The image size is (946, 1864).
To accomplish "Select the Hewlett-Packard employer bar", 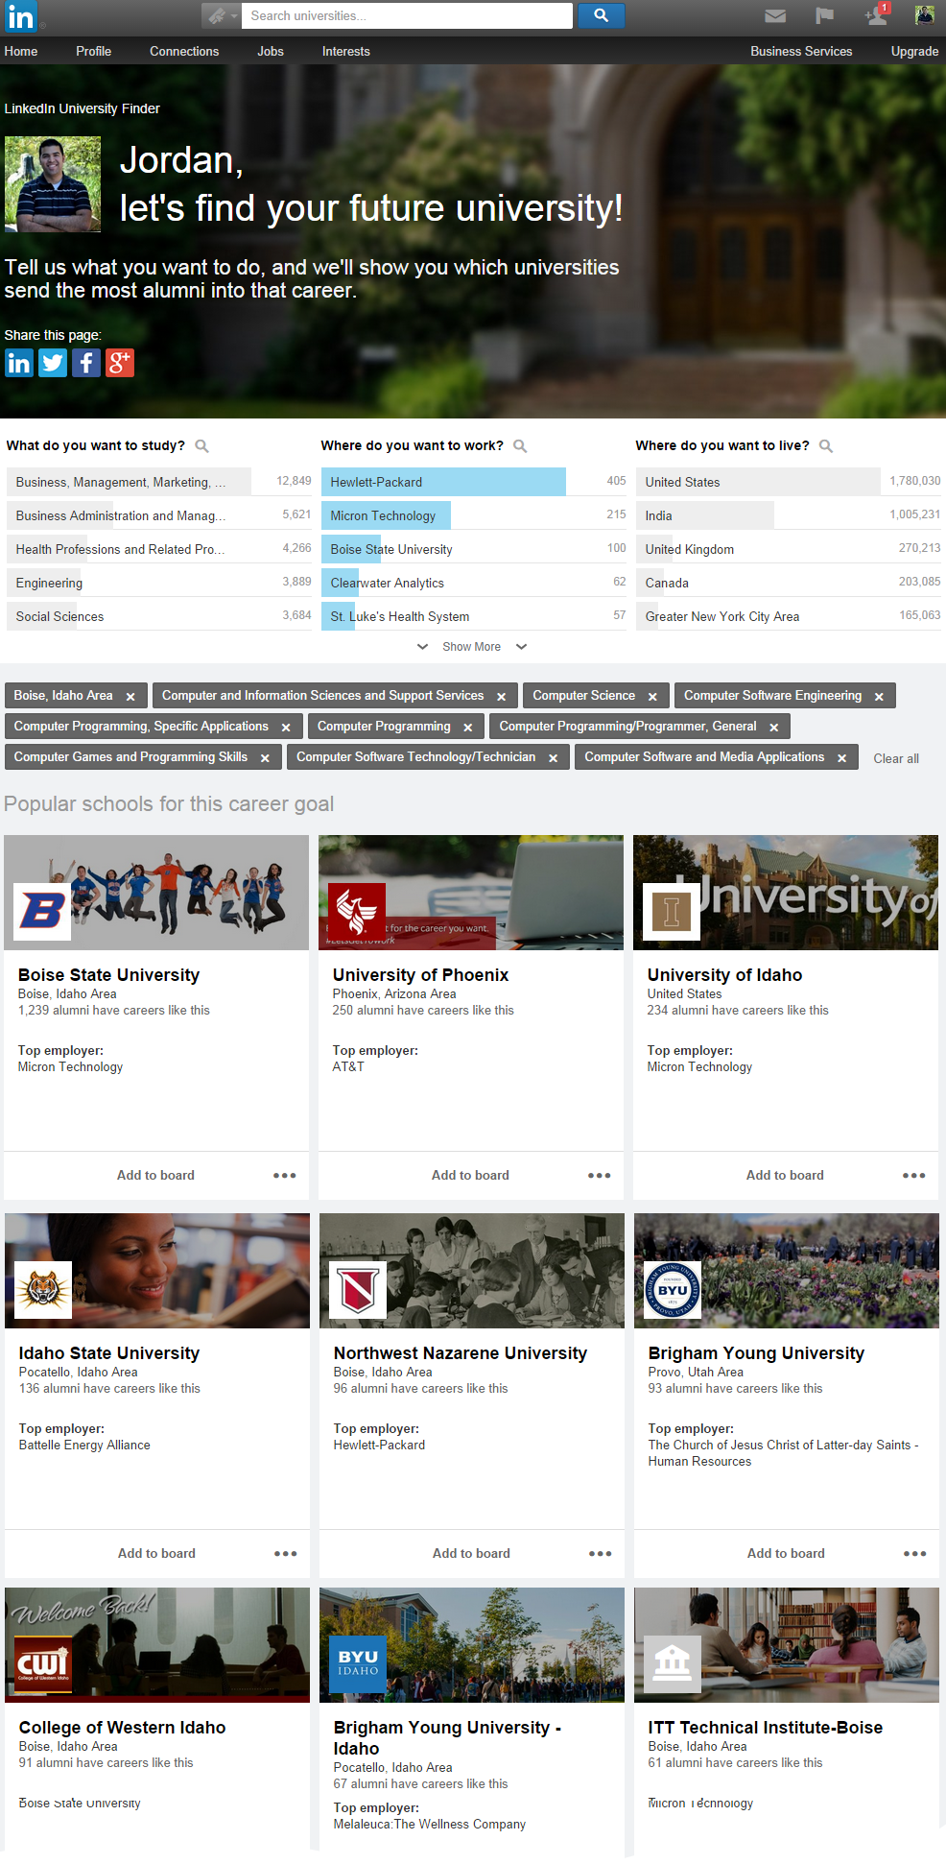I will (474, 481).
